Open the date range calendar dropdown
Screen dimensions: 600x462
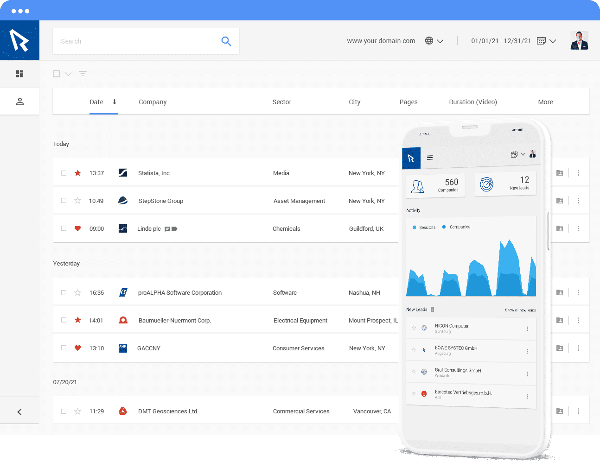click(x=547, y=41)
